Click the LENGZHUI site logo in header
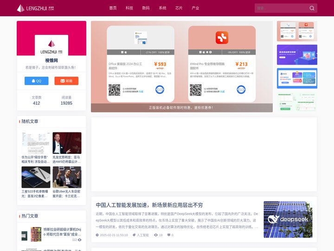The height and width of the screenshot is (251, 334). click(35, 8)
